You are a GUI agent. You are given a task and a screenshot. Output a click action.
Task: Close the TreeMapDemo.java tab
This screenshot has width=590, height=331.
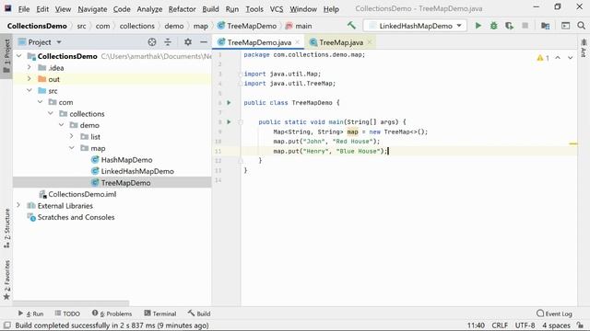point(297,42)
